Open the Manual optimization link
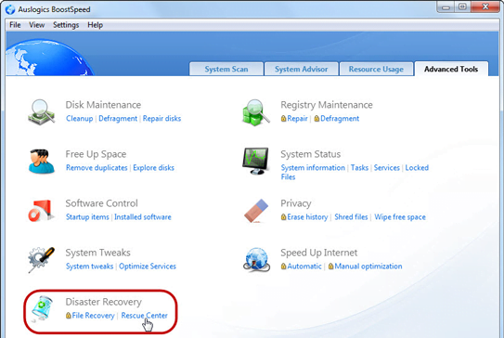 click(368, 266)
